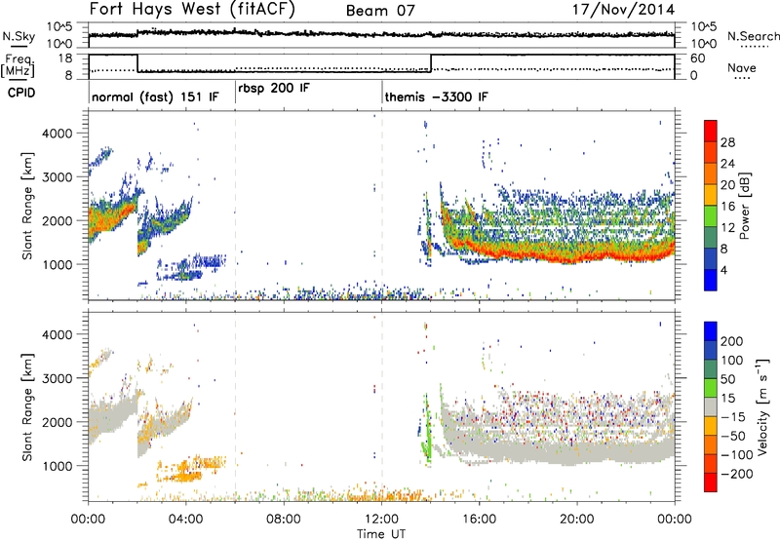This screenshot has height=540, width=780.
Task: Click the '200' tick on the Velocity scale
Action: click(732, 341)
